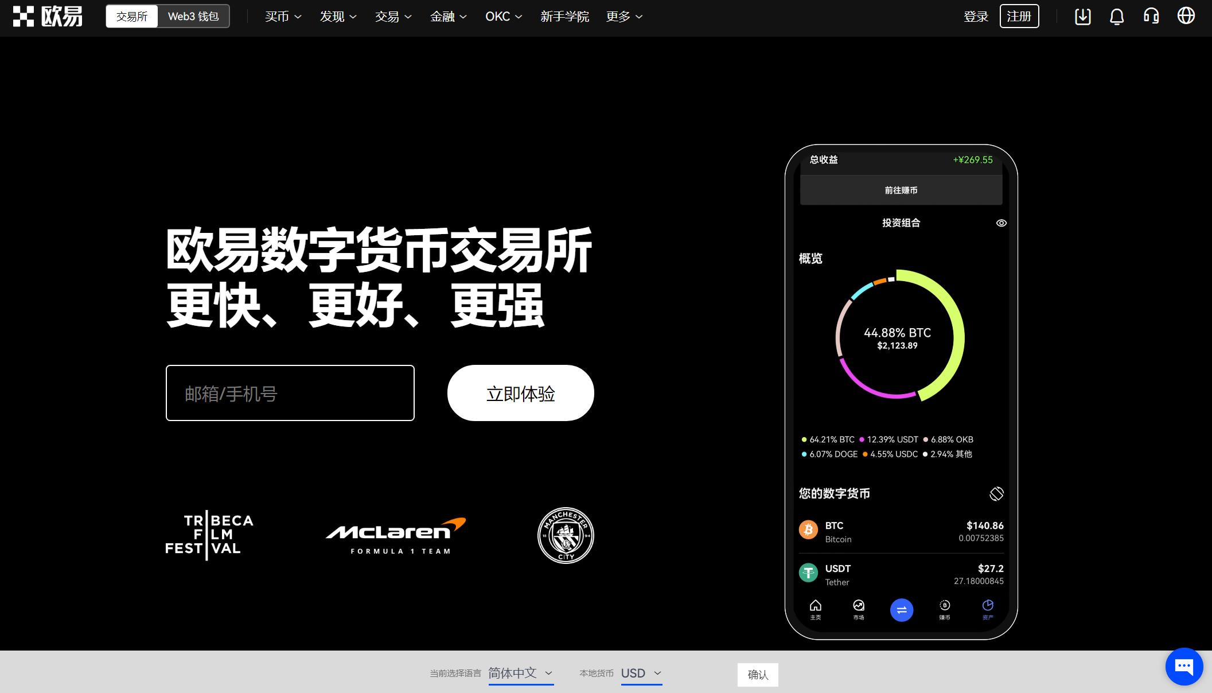Click the 立即体验 experience button
1212x693 pixels.
coord(520,393)
